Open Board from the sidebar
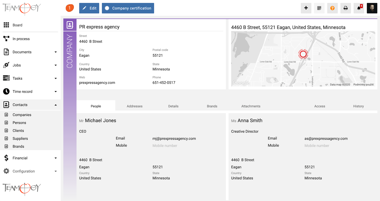The height and width of the screenshot is (201, 380). coord(17,25)
